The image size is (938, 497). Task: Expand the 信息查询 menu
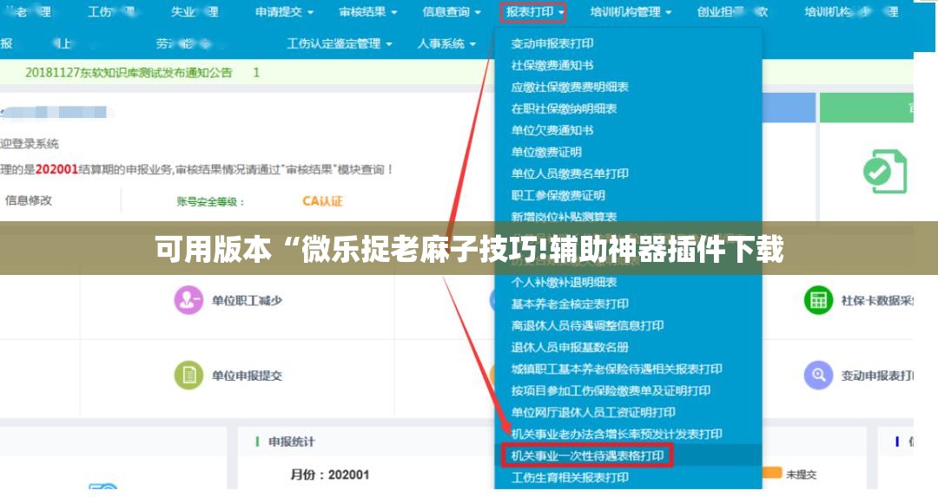(452, 11)
